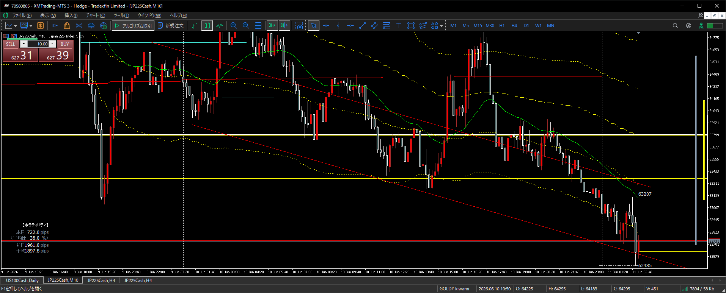
Task: Draw a horizontal line
Action: tap(350, 26)
